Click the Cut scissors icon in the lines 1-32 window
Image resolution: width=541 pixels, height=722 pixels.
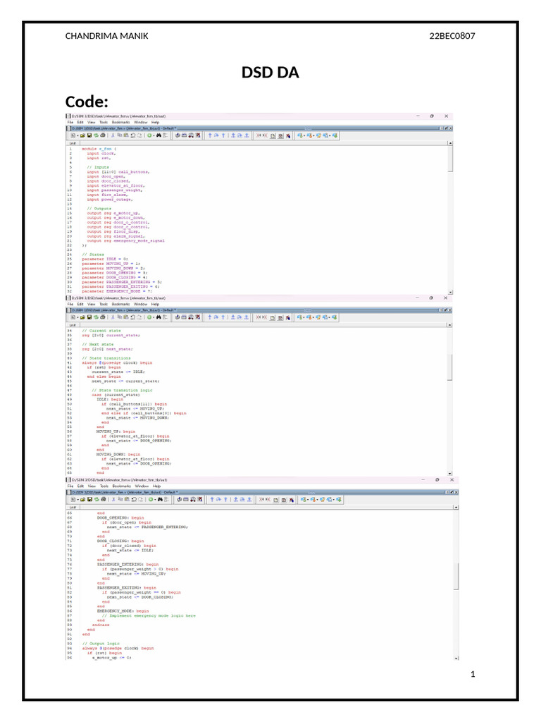(x=113, y=136)
